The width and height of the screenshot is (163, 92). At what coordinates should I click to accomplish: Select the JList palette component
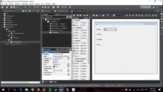click(x=83, y=79)
